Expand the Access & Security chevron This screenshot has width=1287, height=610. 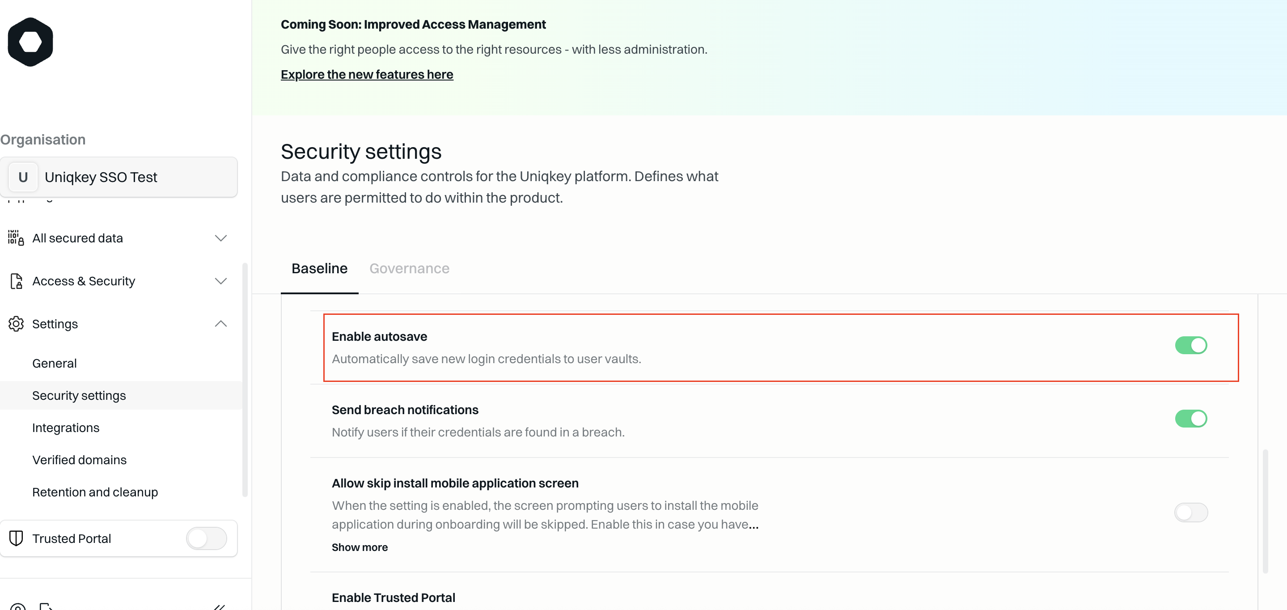point(221,281)
